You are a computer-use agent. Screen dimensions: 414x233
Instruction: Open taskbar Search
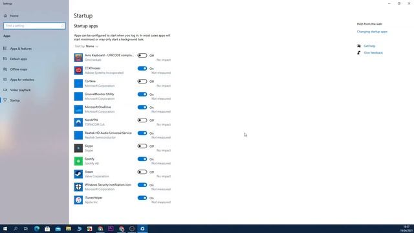(x=16, y=228)
